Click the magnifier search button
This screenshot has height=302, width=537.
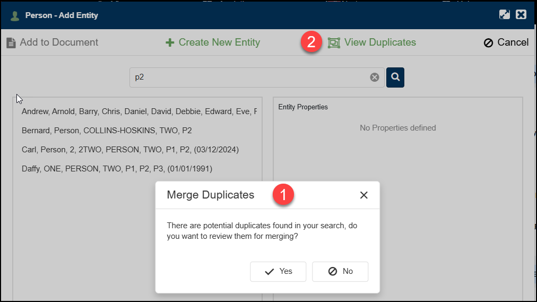coord(395,77)
